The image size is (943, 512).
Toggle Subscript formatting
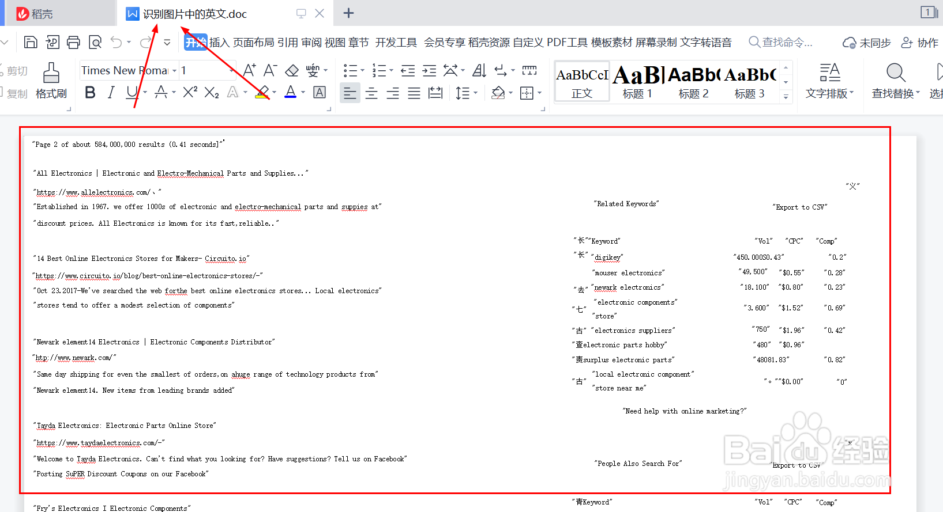pyautogui.click(x=212, y=92)
